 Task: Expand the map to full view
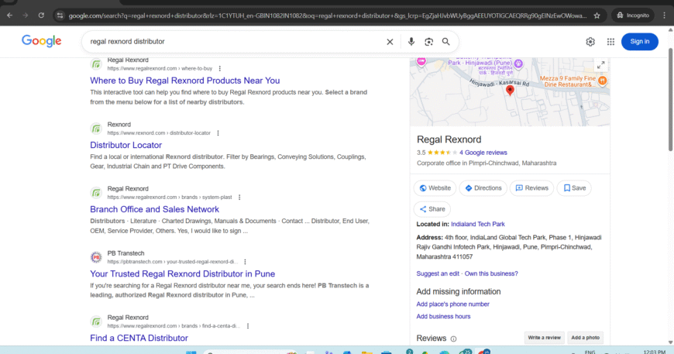point(600,65)
